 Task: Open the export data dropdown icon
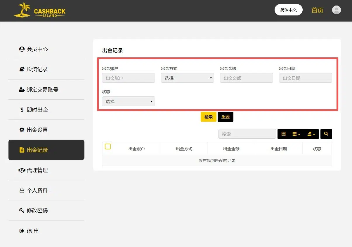[311, 134]
